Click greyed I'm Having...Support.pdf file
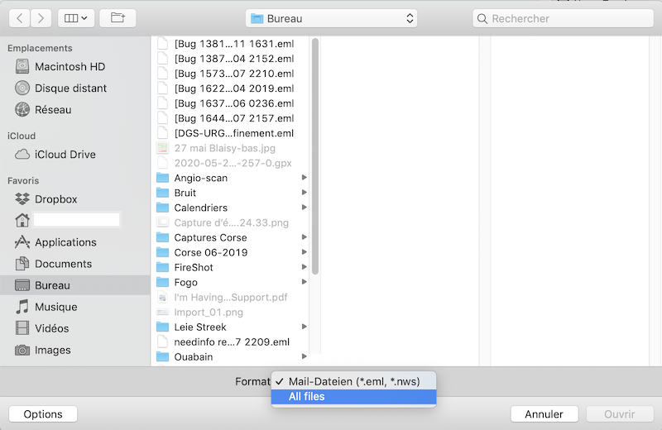The width and height of the screenshot is (662, 430). point(230,298)
